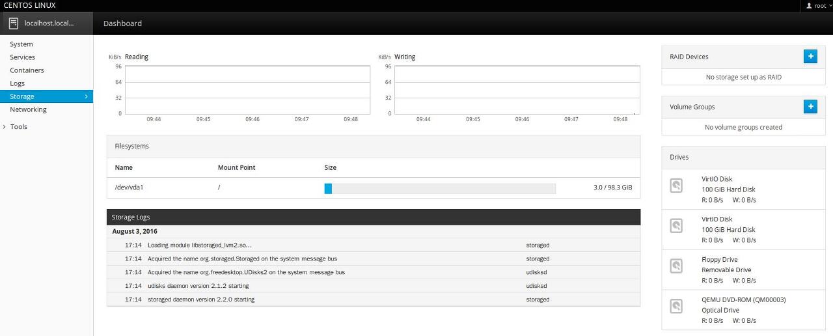Viewport: 833px width, 336px height.
Task: Open the QEMU DVD-ROM (QM00003) entry
Action: (x=744, y=300)
